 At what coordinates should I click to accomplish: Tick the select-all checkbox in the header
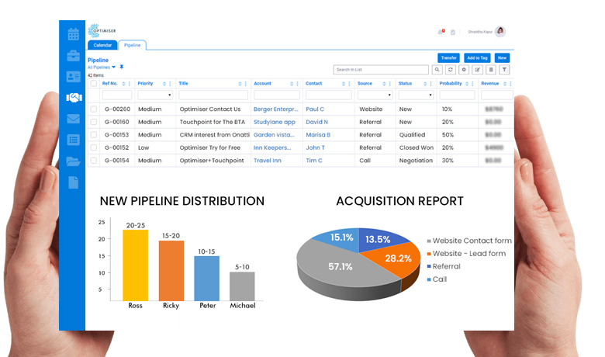94,83
